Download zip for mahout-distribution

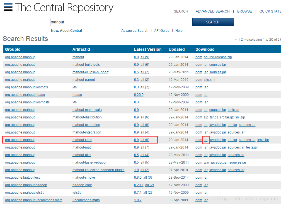pos(206,117)
